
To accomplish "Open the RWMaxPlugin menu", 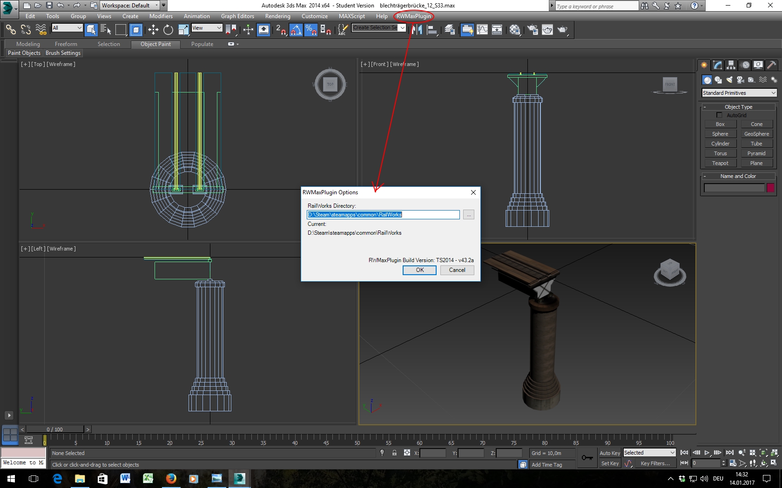I will click(x=413, y=16).
